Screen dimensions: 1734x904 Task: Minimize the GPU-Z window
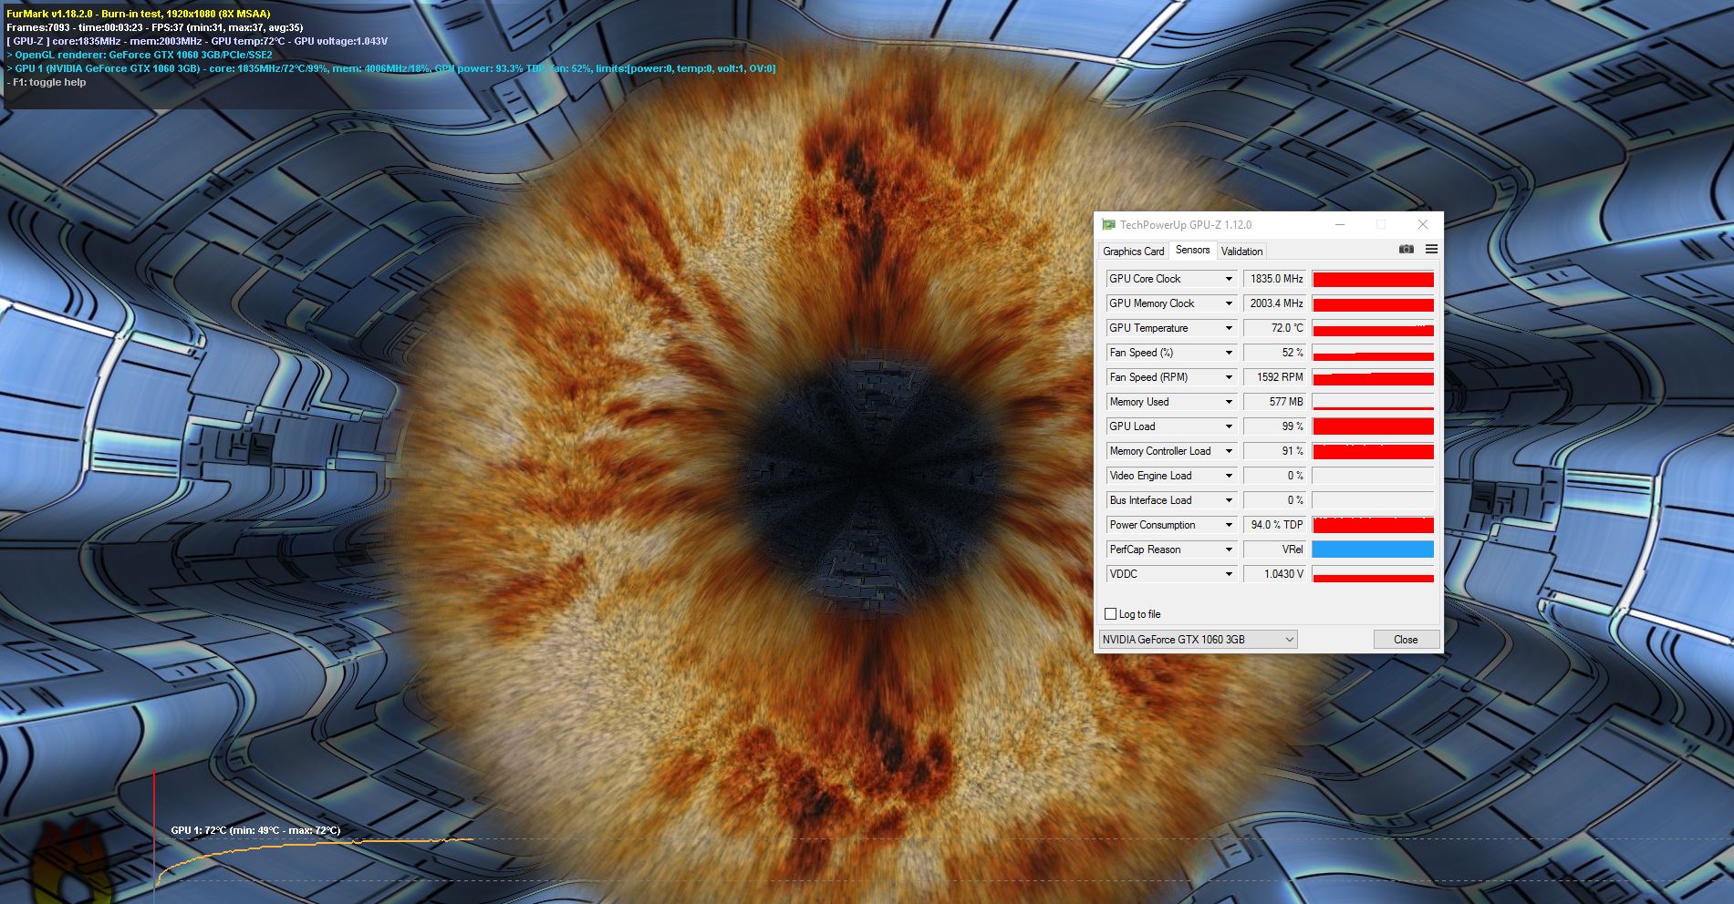(x=1340, y=224)
